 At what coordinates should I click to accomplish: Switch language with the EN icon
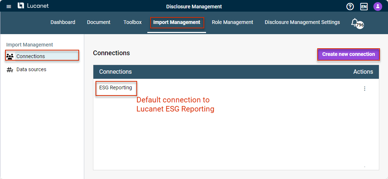click(364, 7)
